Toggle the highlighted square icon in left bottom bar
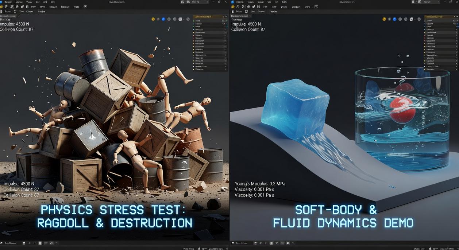 (x=40, y=243)
